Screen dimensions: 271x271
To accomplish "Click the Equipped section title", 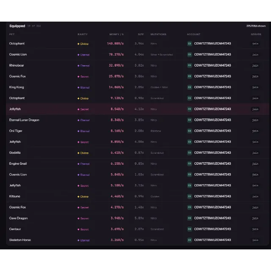I will [x=17, y=26].
